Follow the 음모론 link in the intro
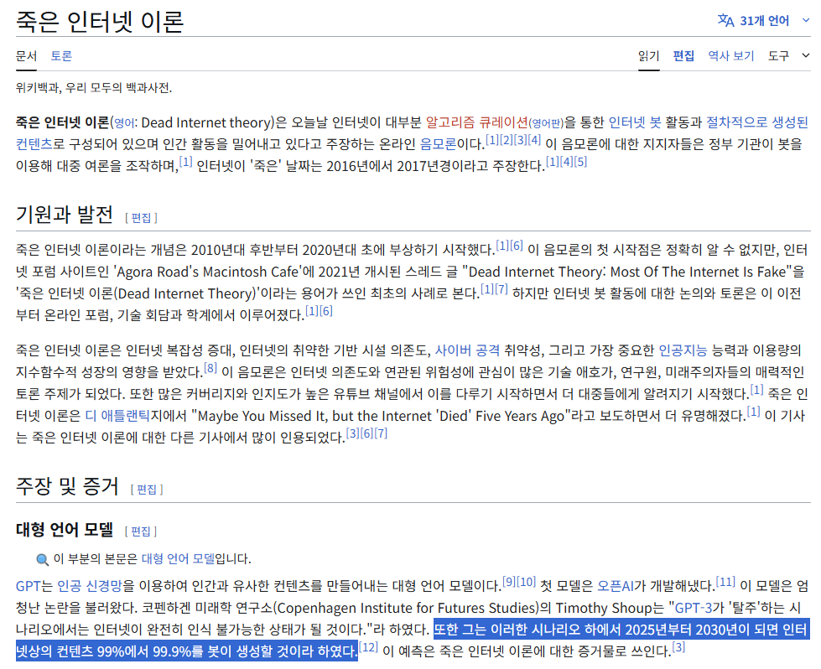This screenshot has width=821, height=669. tap(439, 144)
